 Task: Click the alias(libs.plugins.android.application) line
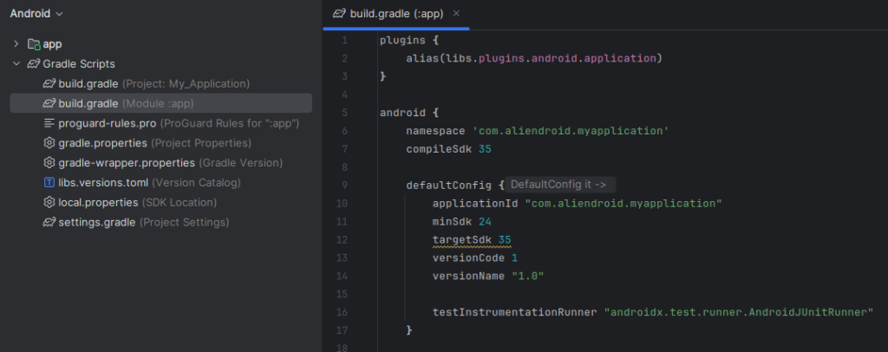(x=534, y=58)
